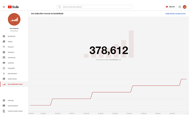Go to the Videos section label
Viewport: 189px width, 118px height.
pos(10,42)
